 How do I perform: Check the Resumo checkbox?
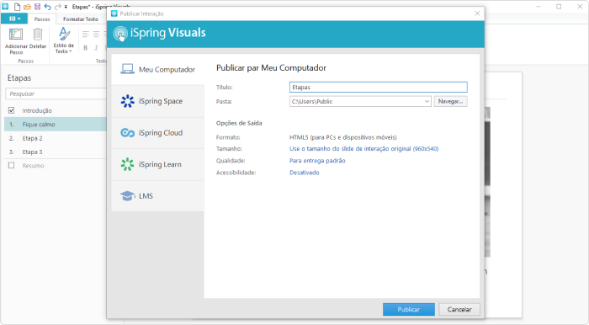(11, 165)
